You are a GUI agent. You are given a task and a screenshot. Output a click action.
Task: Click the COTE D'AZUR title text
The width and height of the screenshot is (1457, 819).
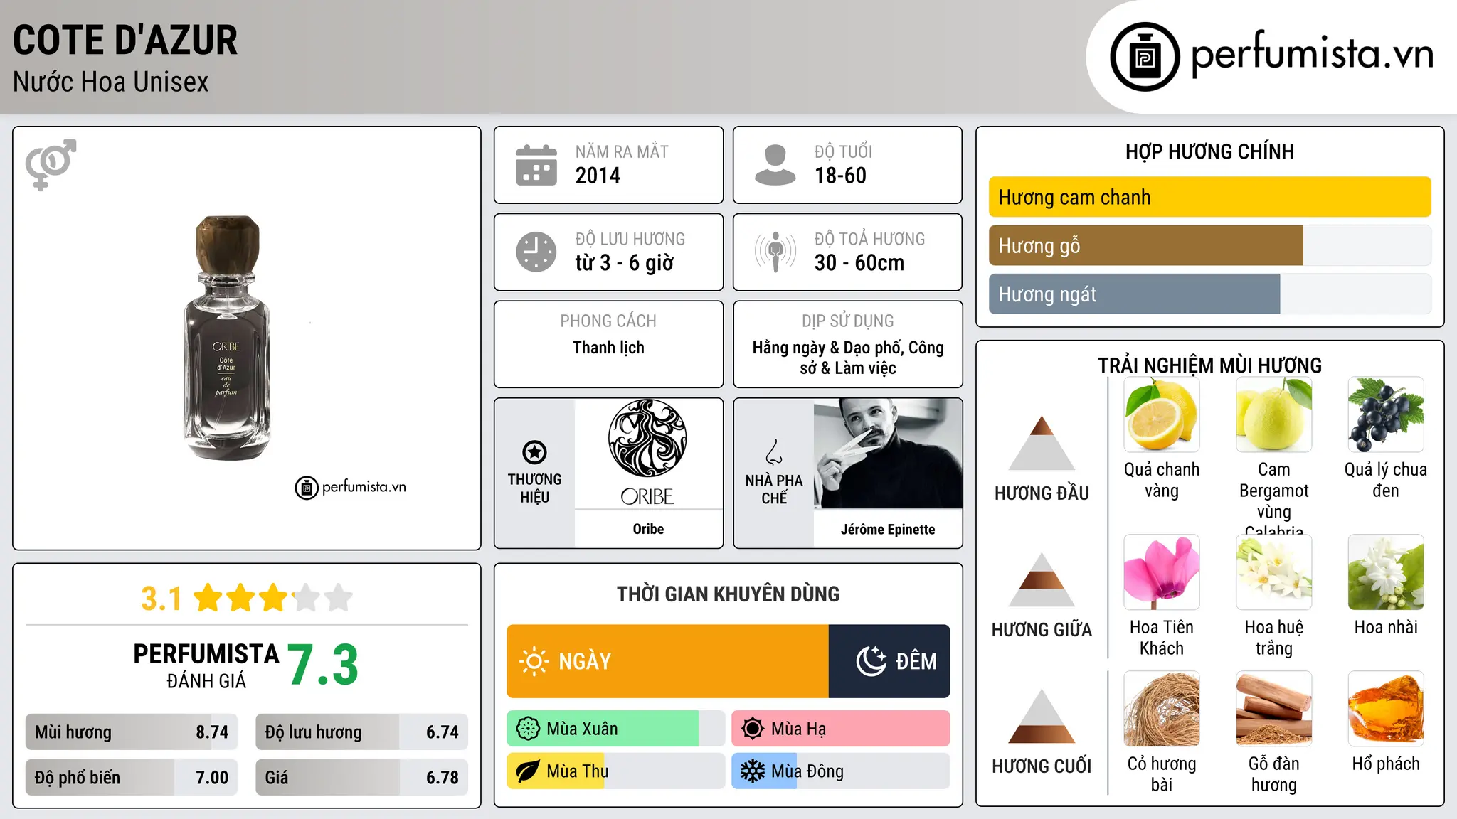125,40
